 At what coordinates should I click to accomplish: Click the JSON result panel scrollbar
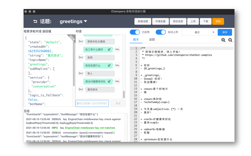[74, 62]
